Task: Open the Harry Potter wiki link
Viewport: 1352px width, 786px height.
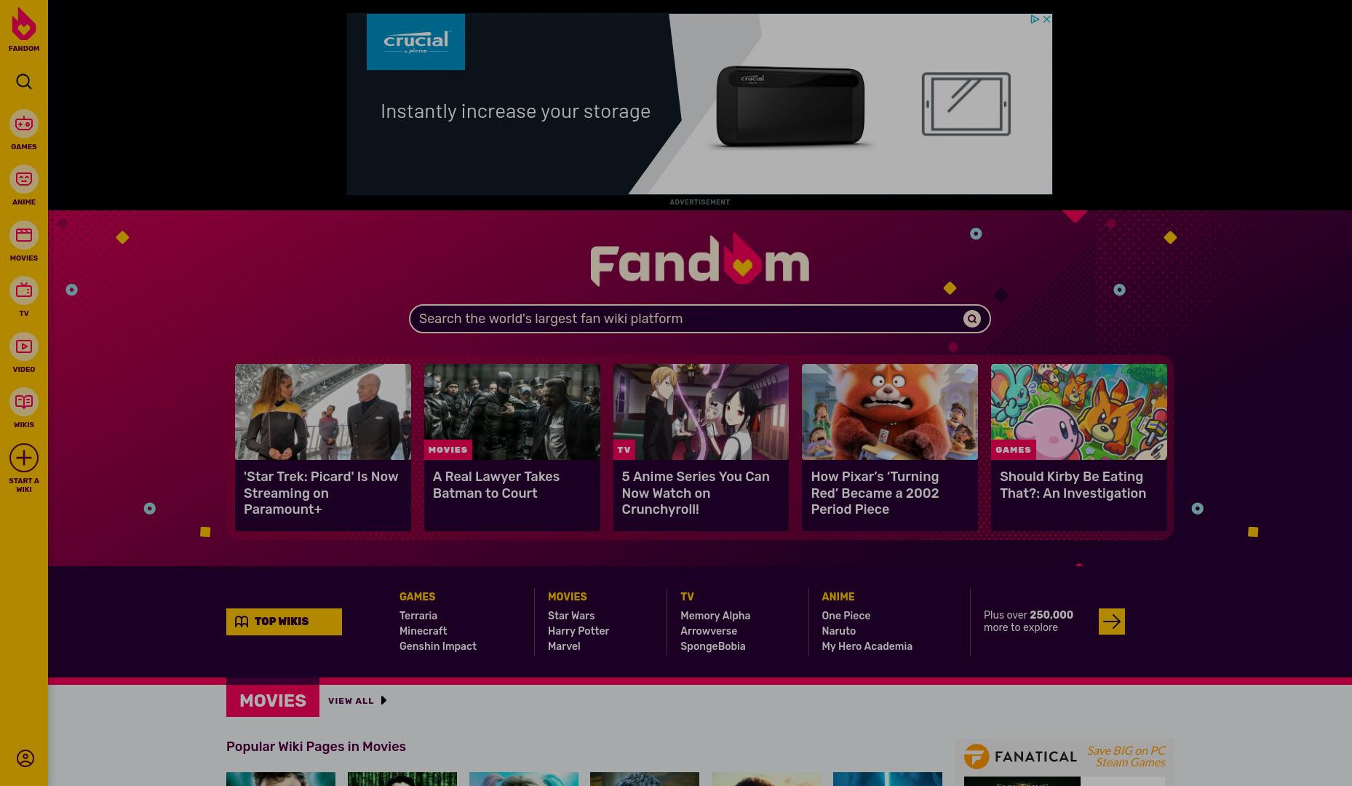Action: [578, 631]
